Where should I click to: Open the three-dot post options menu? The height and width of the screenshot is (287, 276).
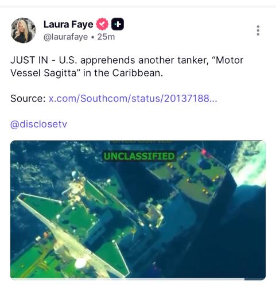click(x=258, y=30)
